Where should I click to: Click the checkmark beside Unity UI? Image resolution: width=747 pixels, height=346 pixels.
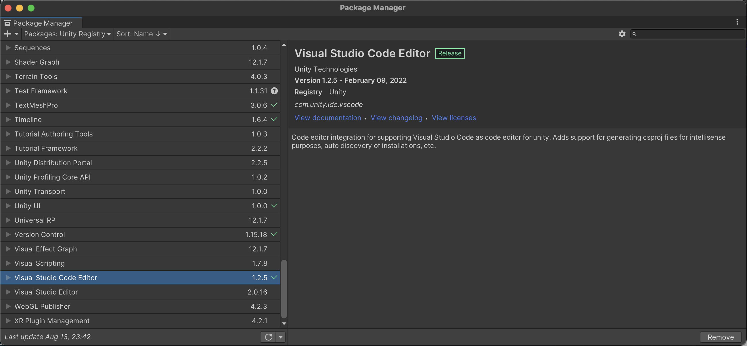pyautogui.click(x=274, y=205)
